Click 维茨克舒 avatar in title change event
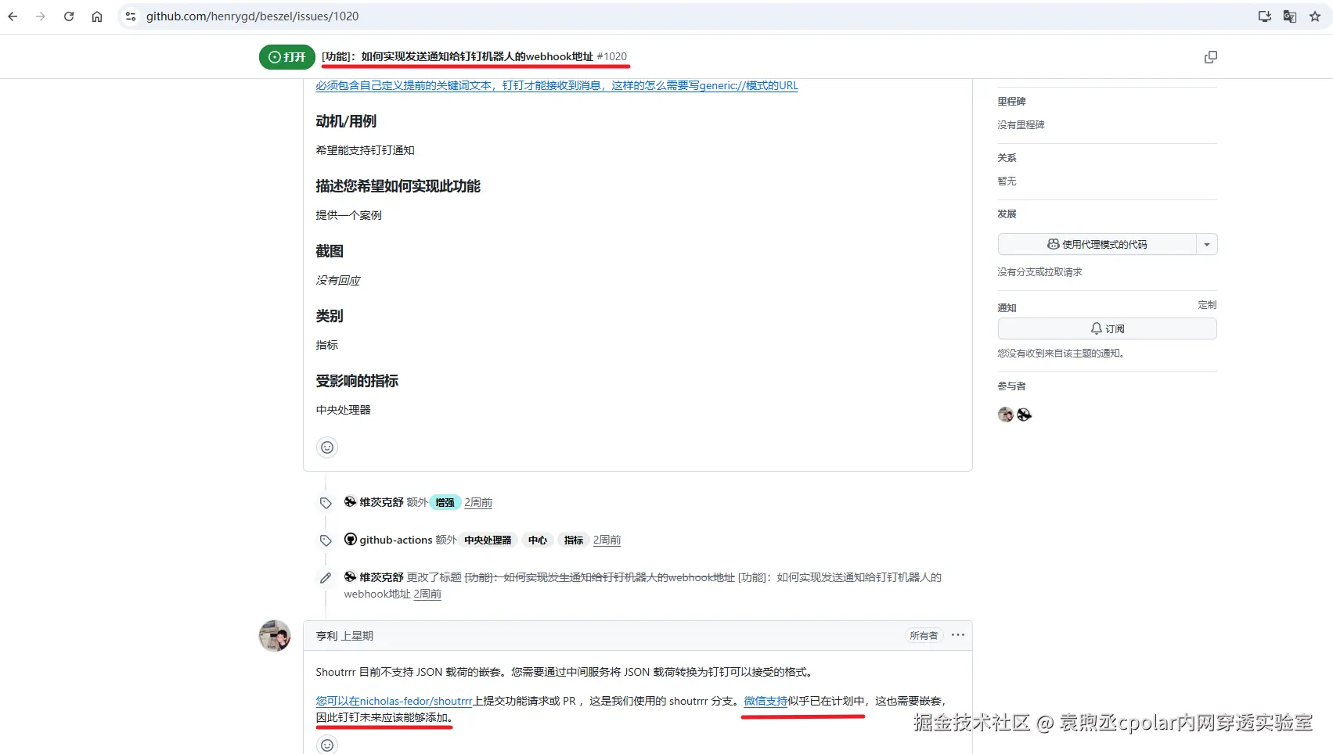The width and height of the screenshot is (1333, 754). click(351, 577)
